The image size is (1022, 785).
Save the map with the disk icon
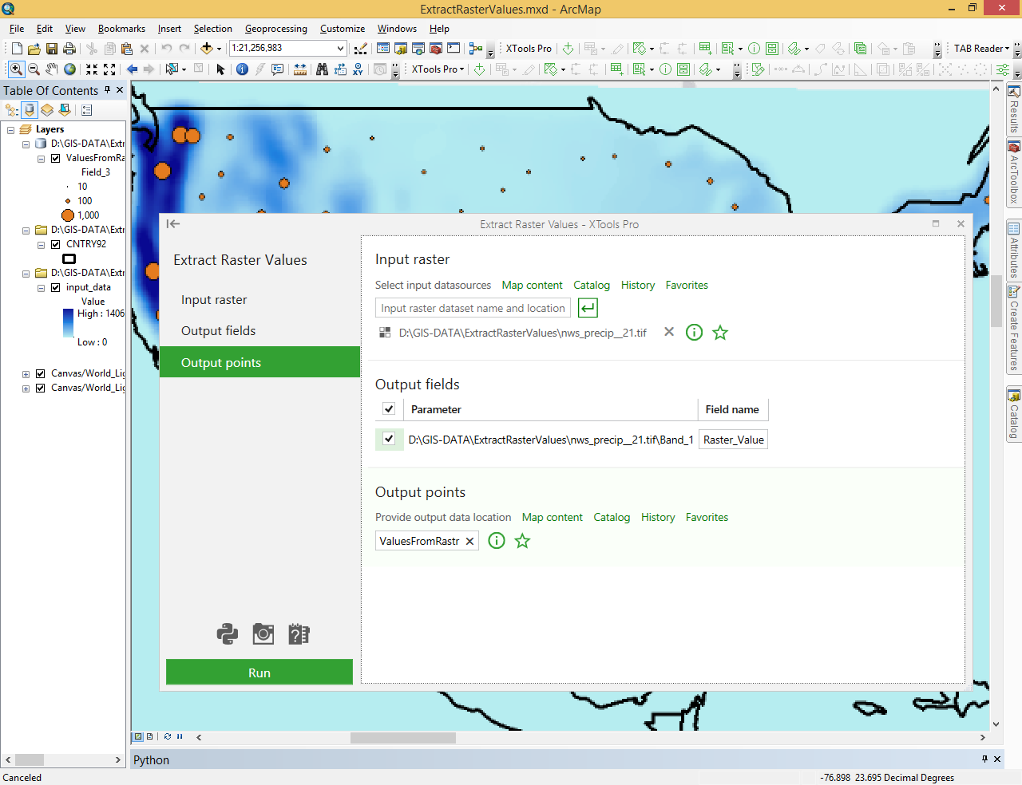(52, 49)
